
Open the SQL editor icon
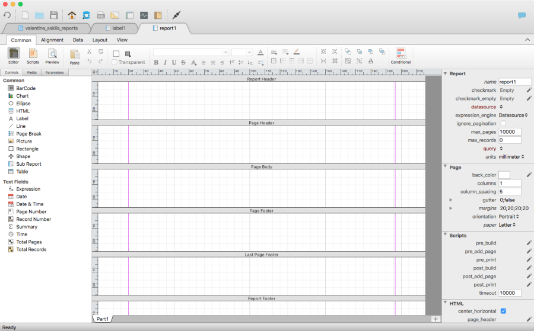click(101, 15)
